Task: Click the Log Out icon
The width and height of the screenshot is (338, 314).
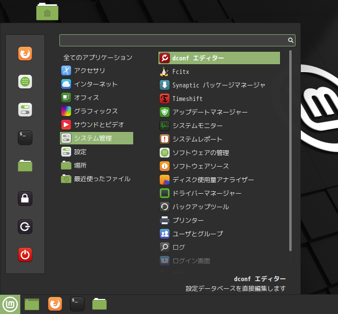Action: (25, 227)
